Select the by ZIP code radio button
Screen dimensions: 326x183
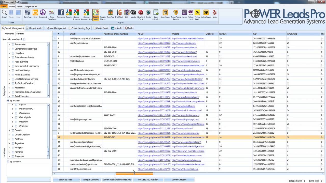coord(8,161)
